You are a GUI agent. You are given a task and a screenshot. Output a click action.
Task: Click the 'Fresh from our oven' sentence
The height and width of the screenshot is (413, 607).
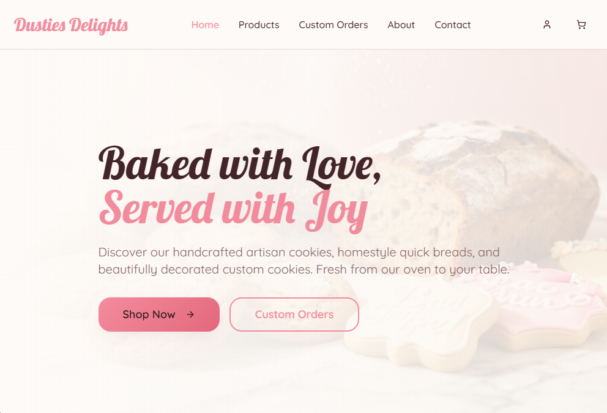click(x=412, y=269)
